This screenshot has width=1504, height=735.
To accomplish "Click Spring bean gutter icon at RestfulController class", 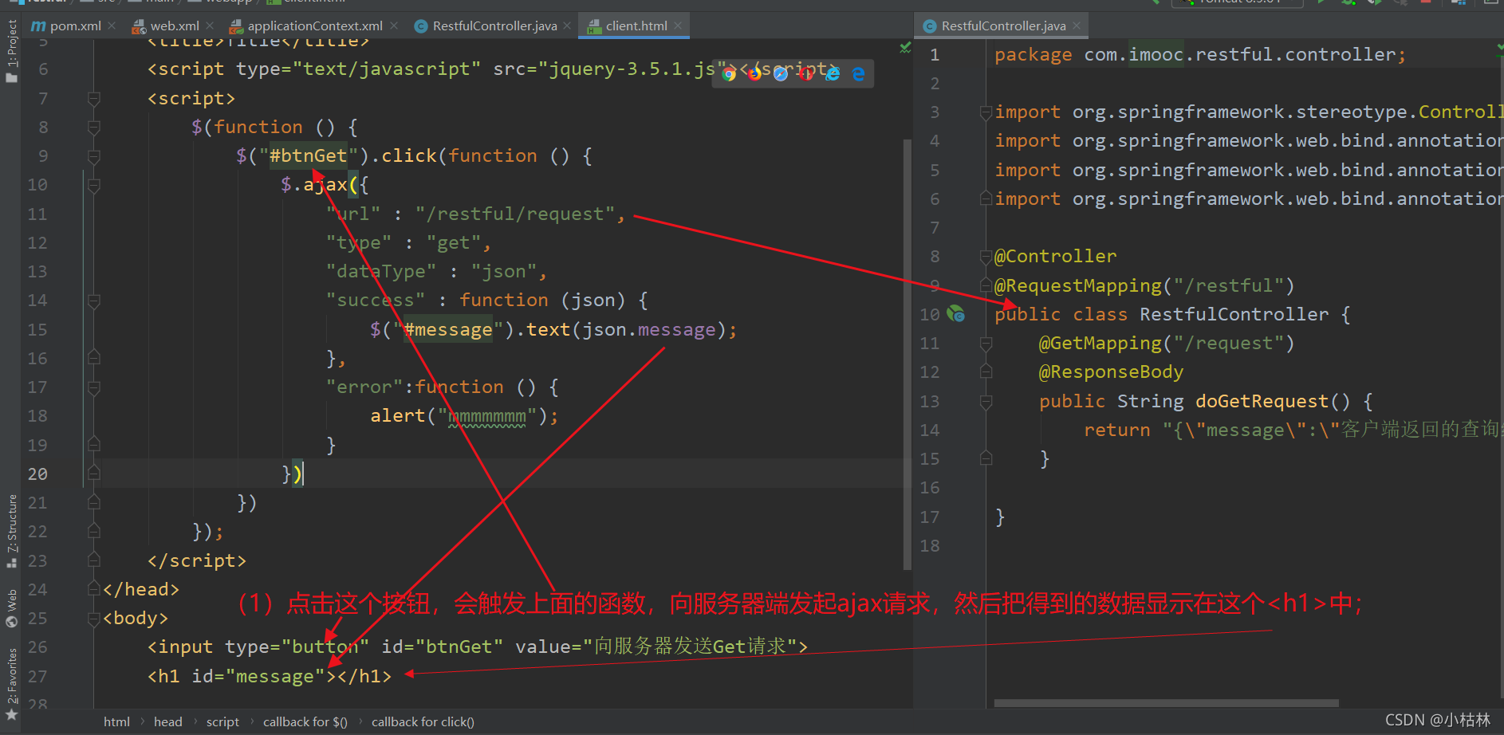I will pos(955,314).
